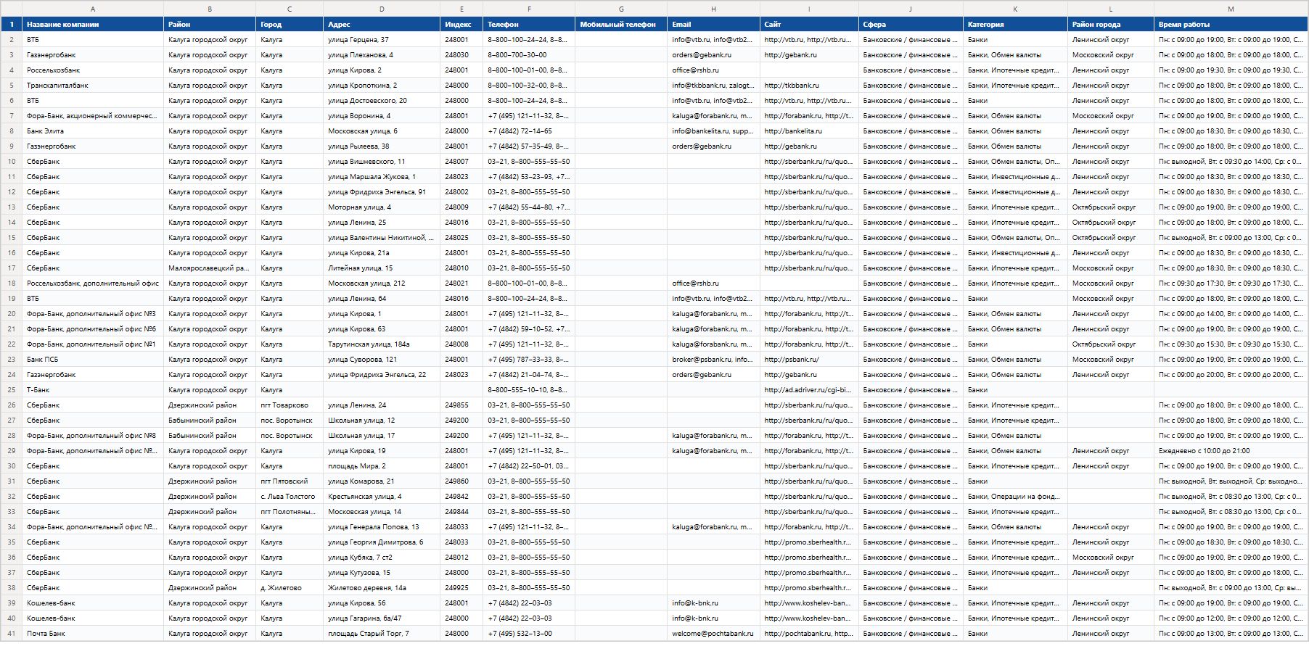Viewport: 1309px width, 654px height.
Task: Click the 'Сфера' header cell
Action: click(911, 25)
